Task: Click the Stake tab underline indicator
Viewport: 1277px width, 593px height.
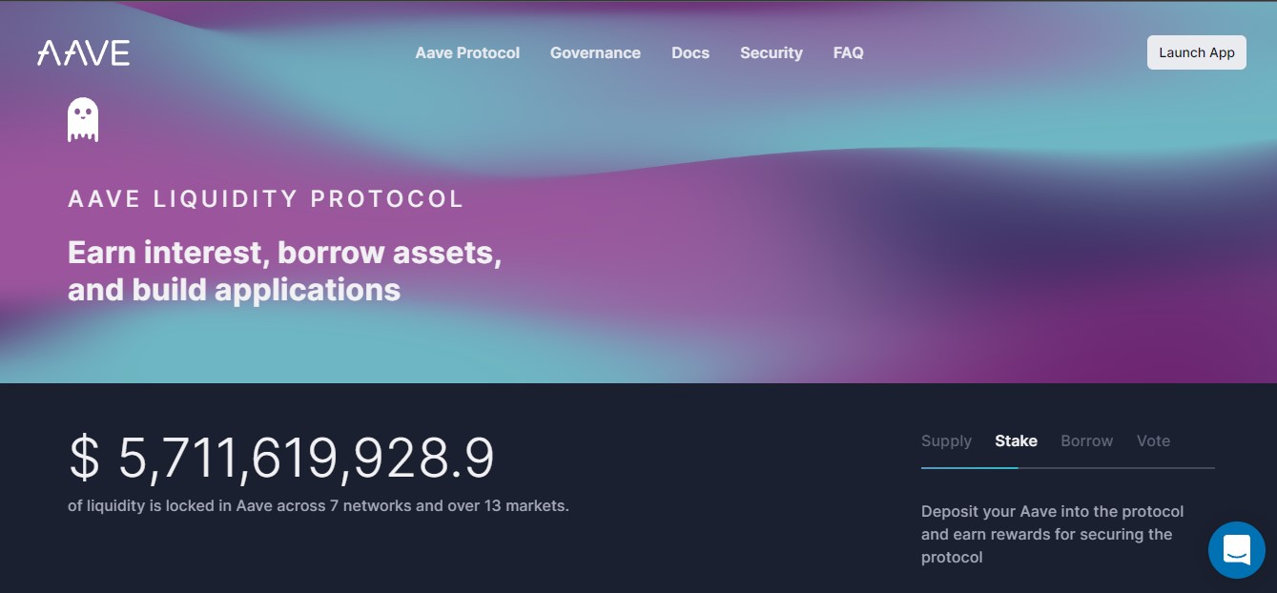Action: (970, 467)
